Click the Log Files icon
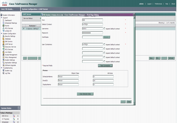The image size is (180, 123). coord(3,73)
